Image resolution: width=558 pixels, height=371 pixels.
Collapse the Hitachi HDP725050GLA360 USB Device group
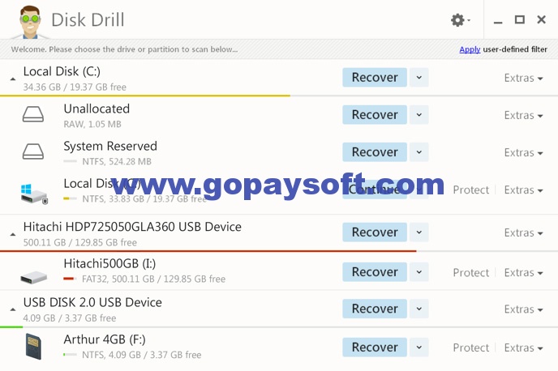click(13, 234)
